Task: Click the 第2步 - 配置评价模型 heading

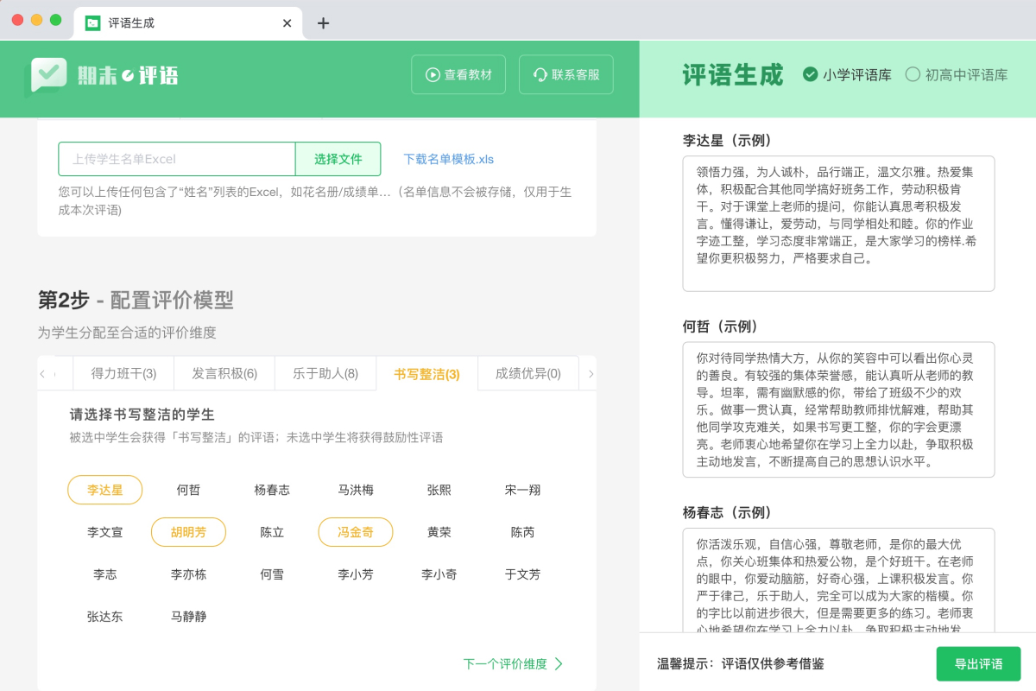Action: (136, 300)
